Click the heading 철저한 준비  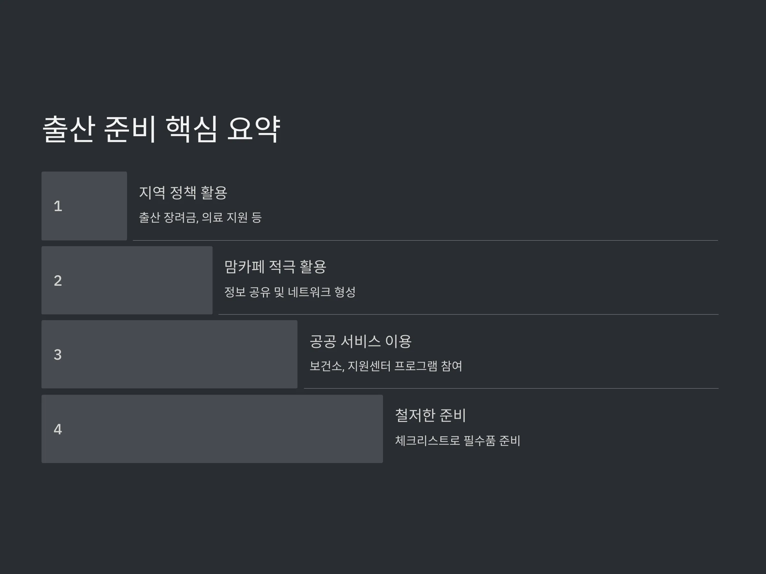(x=431, y=416)
